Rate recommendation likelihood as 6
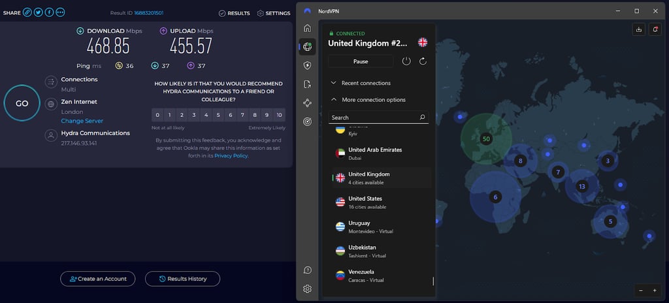 click(x=231, y=115)
